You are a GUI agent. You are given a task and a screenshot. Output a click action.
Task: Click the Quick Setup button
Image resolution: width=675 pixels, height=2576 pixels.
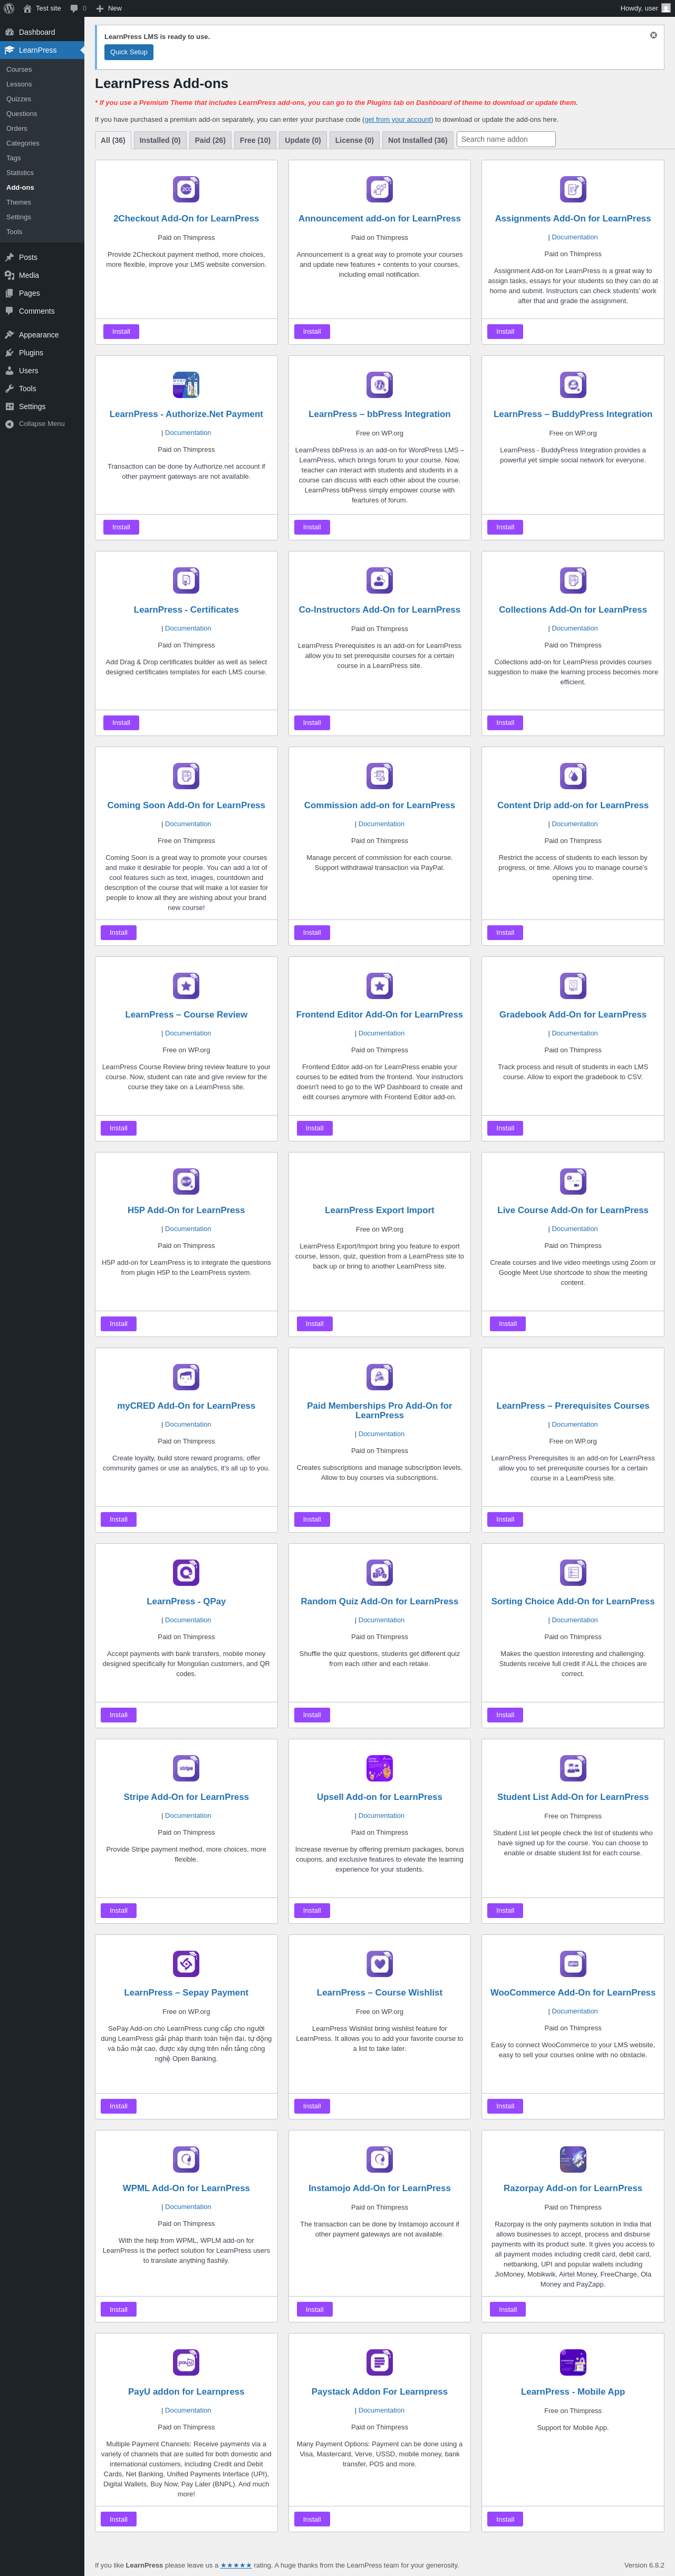129,52
